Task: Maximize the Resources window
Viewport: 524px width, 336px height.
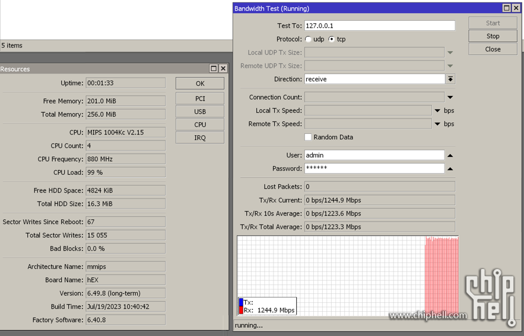Action: pyautogui.click(x=214, y=68)
